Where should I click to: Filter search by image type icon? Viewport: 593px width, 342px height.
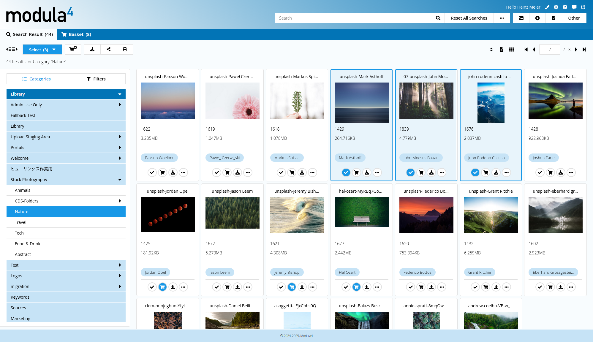tap(521, 18)
